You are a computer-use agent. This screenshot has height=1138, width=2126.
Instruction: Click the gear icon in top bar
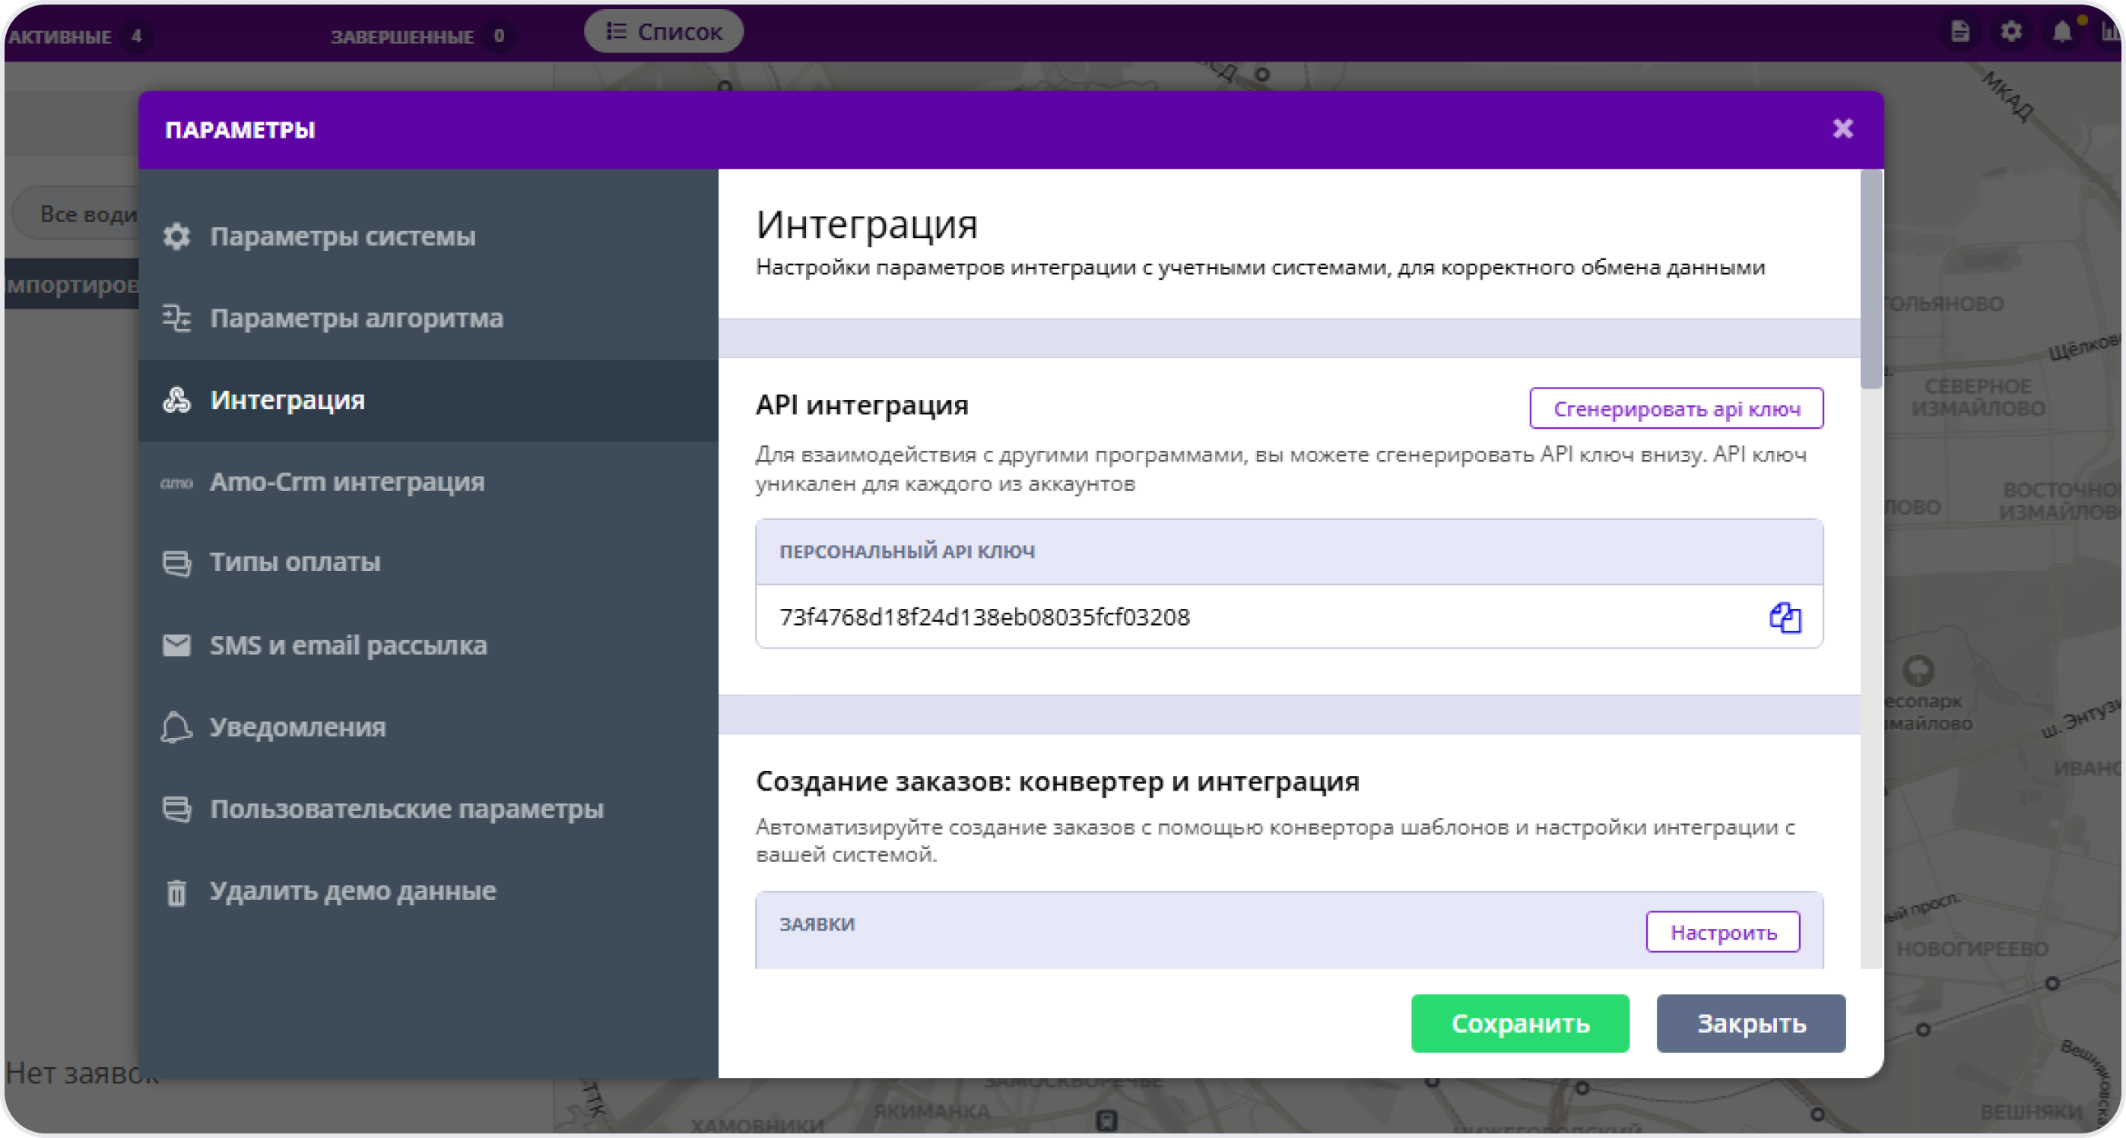tap(2011, 31)
